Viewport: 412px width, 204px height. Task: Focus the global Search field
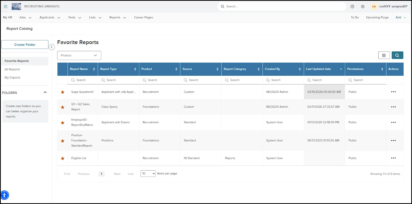282,6
